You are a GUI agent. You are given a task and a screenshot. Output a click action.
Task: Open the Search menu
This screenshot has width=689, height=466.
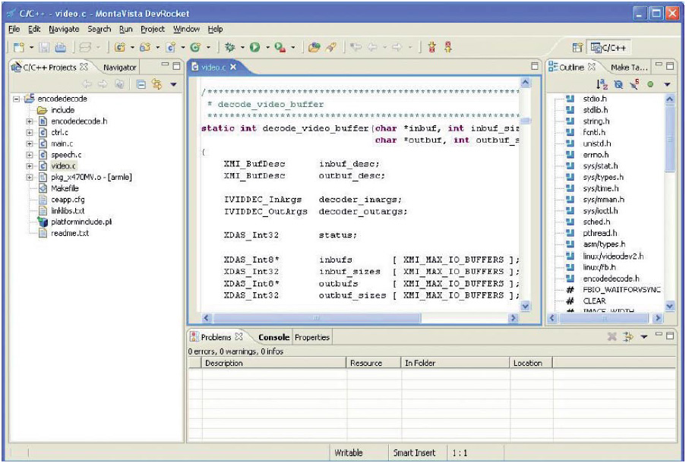point(100,29)
